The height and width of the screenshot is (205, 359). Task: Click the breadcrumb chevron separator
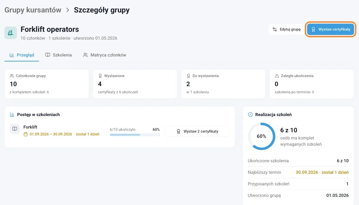pyautogui.click(x=67, y=10)
